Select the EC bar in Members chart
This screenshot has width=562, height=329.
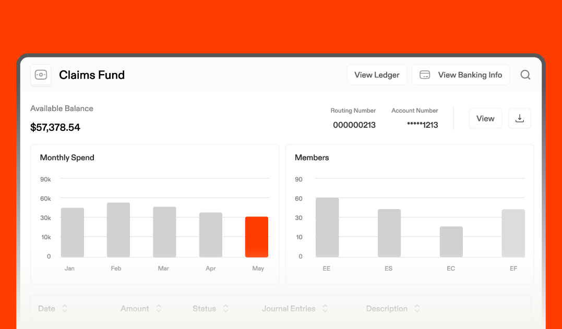pyautogui.click(x=451, y=241)
